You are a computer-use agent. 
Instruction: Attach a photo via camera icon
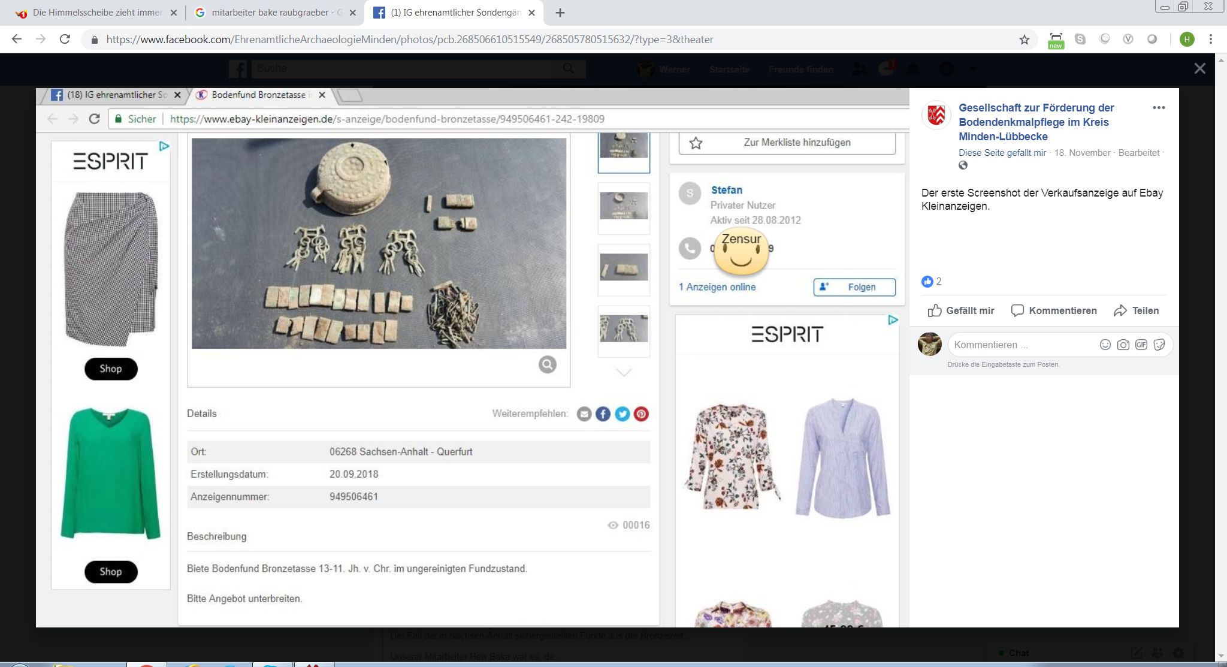click(1123, 345)
